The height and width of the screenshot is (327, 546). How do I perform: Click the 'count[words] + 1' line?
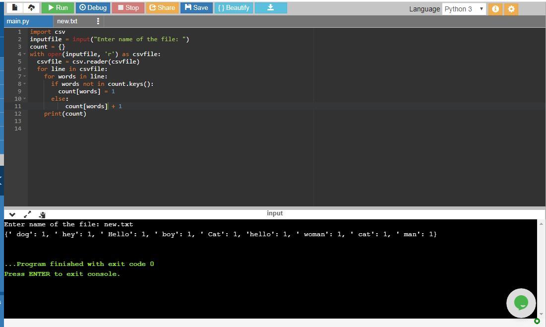coord(94,106)
